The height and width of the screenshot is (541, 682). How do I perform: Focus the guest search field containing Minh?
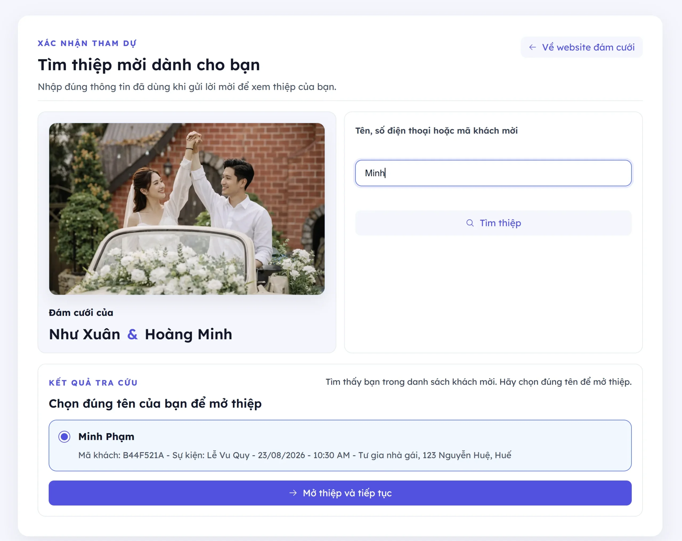493,173
